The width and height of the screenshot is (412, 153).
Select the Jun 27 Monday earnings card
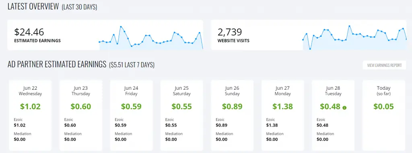[x=282, y=115]
